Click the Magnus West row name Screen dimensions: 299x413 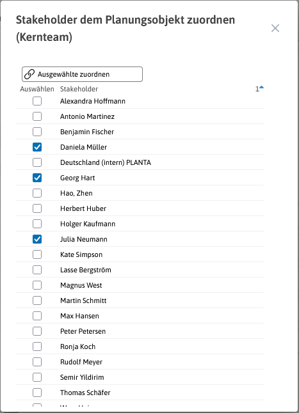pyautogui.click(x=81, y=285)
